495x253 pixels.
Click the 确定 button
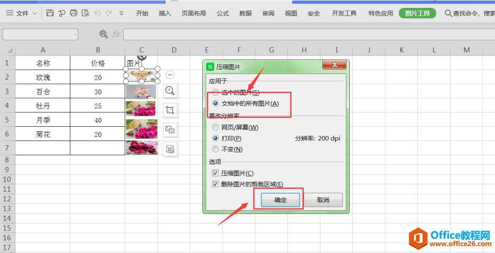click(281, 200)
